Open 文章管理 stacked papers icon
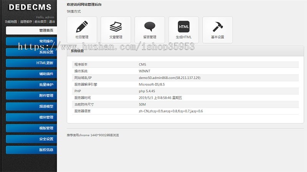307x172 pixels. click(x=116, y=27)
